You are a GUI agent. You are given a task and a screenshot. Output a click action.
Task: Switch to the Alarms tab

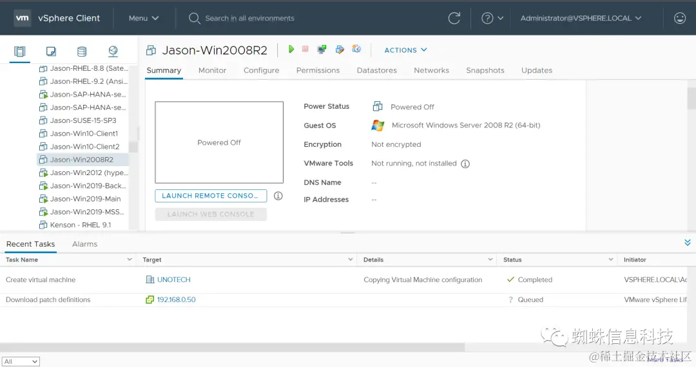85,244
